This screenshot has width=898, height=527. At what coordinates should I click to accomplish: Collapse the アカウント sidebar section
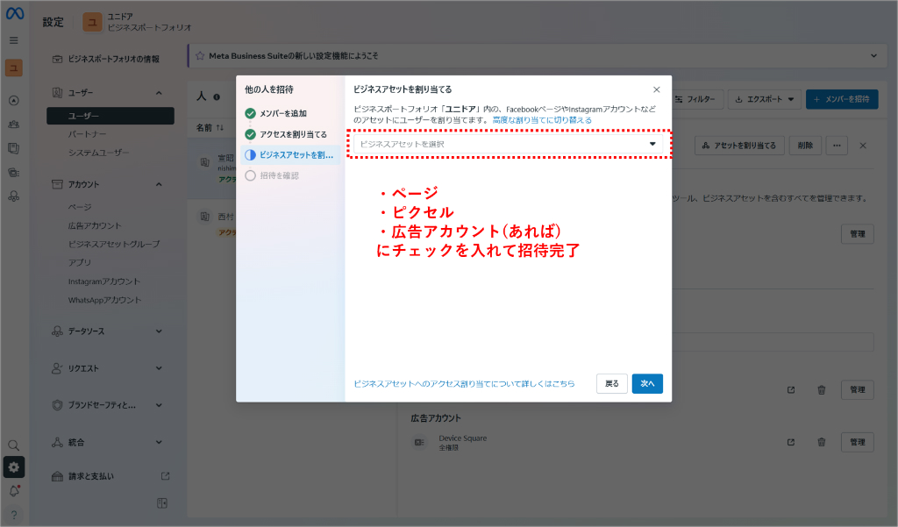click(x=159, y=184)
